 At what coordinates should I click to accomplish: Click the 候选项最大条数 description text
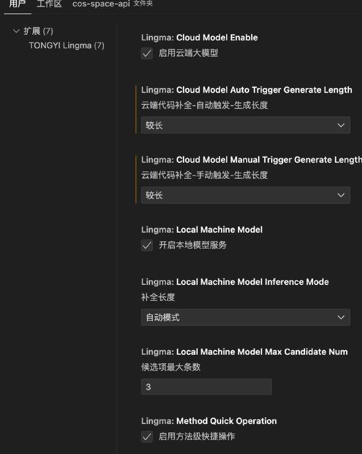[x=170, y=367]
